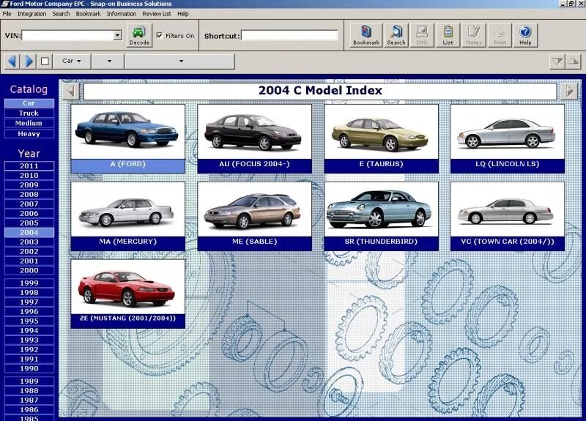586x421 pixels.
Task: Click the square stop icon beside arrows
Action: coord(45,61)
